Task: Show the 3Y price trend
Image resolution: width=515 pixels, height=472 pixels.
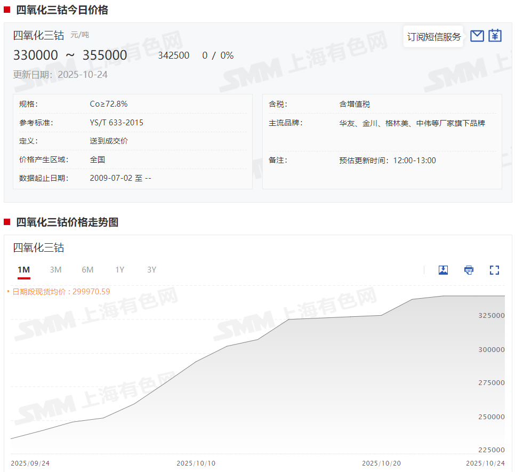Action: [151, 270]
